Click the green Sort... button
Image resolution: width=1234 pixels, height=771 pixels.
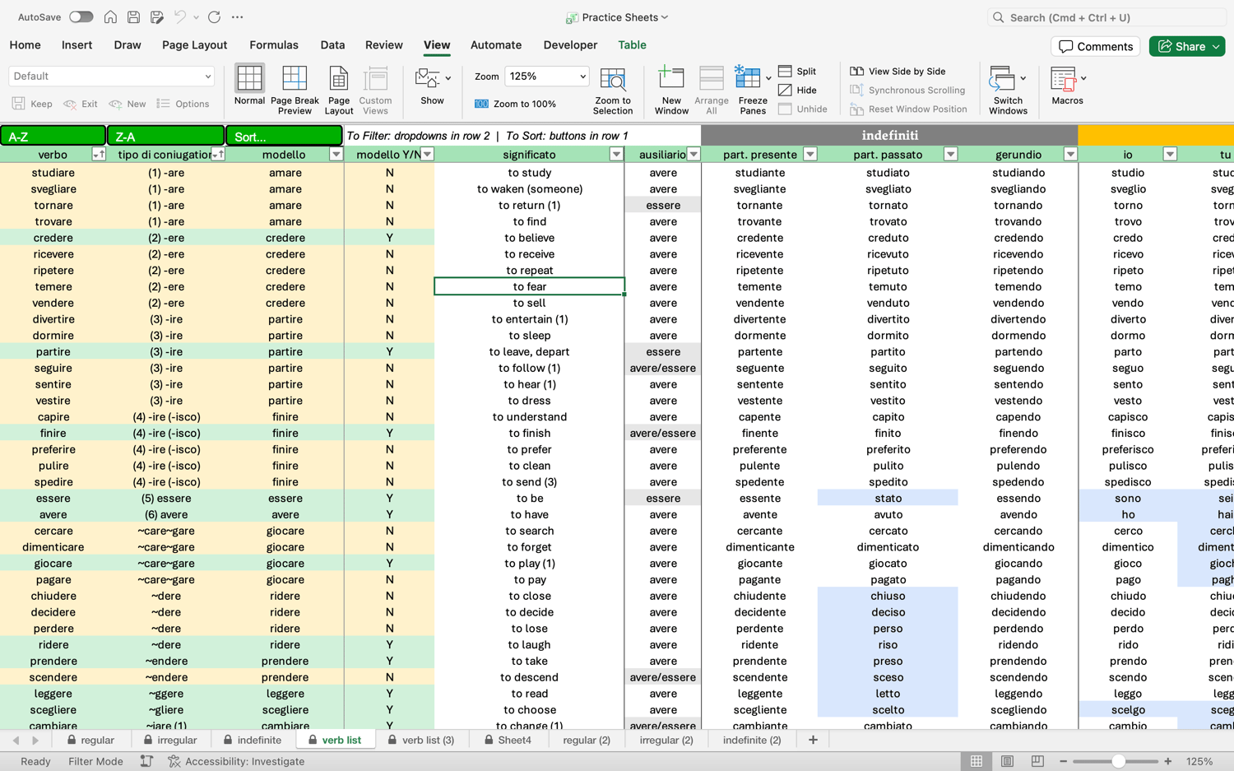pyautogui.click(x=284, y=136)
